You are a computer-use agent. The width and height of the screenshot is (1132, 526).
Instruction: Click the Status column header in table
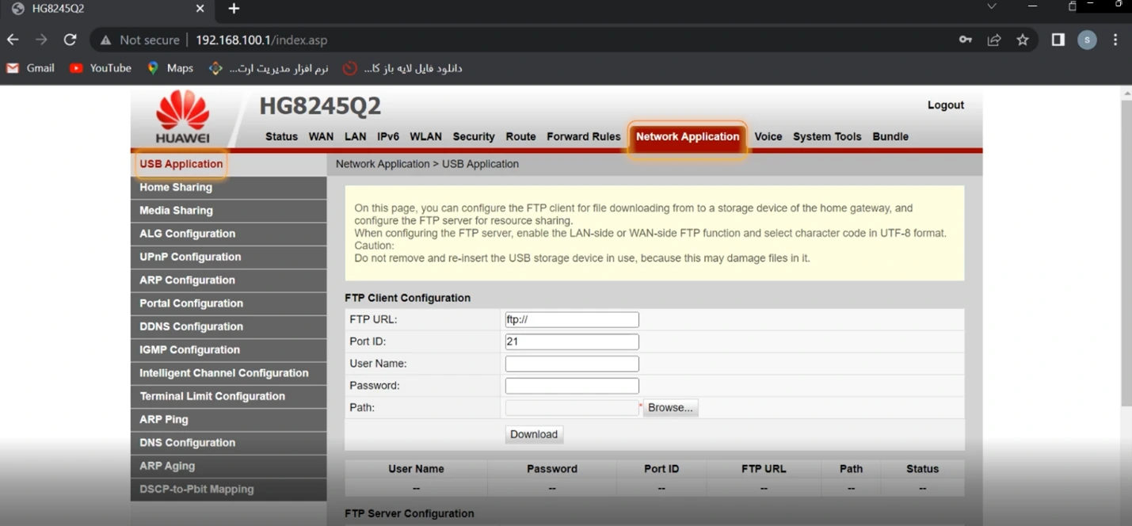tap(922, 469)
